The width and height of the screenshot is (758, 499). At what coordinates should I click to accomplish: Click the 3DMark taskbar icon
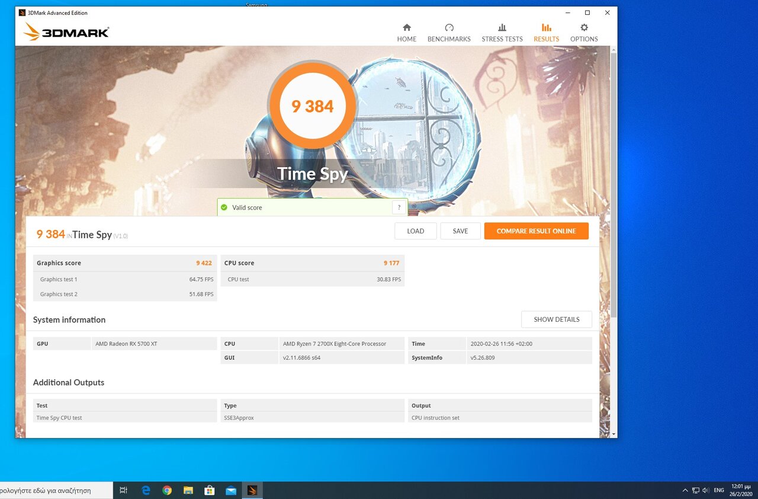click(x=252, y=490)
